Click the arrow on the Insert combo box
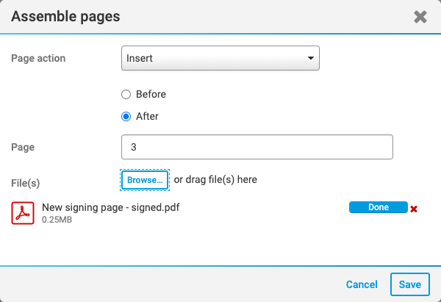The height and width of the screenshot is (302, 441). [x=311, y=58]
